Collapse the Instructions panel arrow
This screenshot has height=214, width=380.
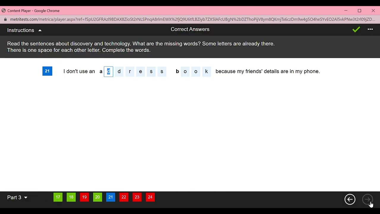(40, 30)
